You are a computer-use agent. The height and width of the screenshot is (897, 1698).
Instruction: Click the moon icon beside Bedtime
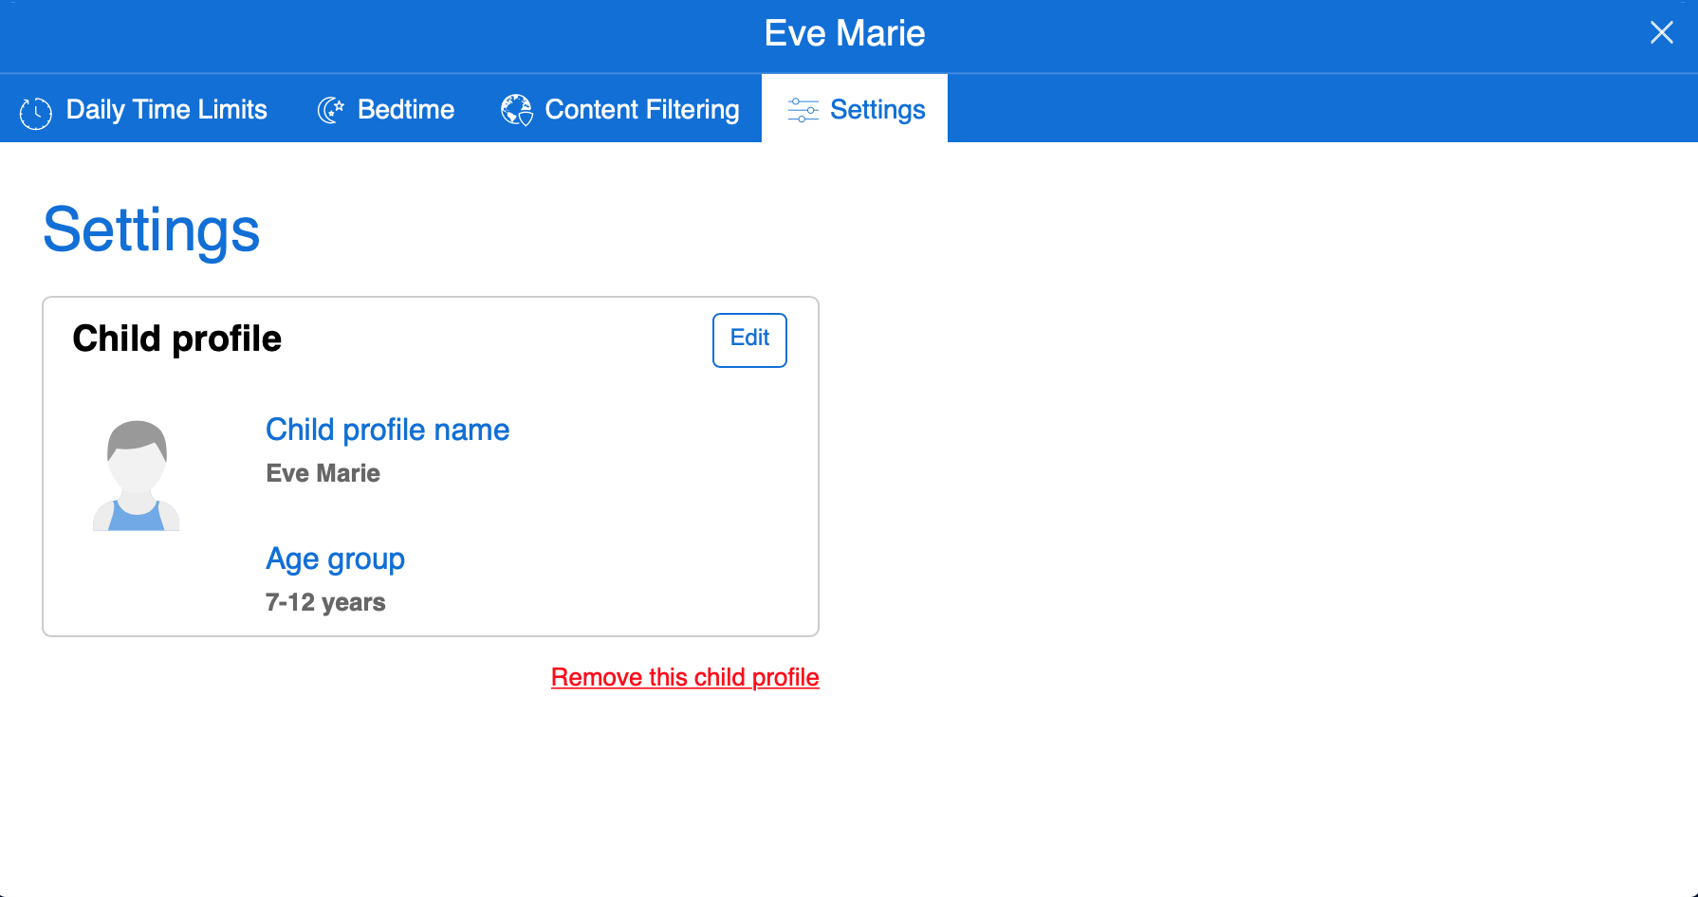click(x=331, y=110)
